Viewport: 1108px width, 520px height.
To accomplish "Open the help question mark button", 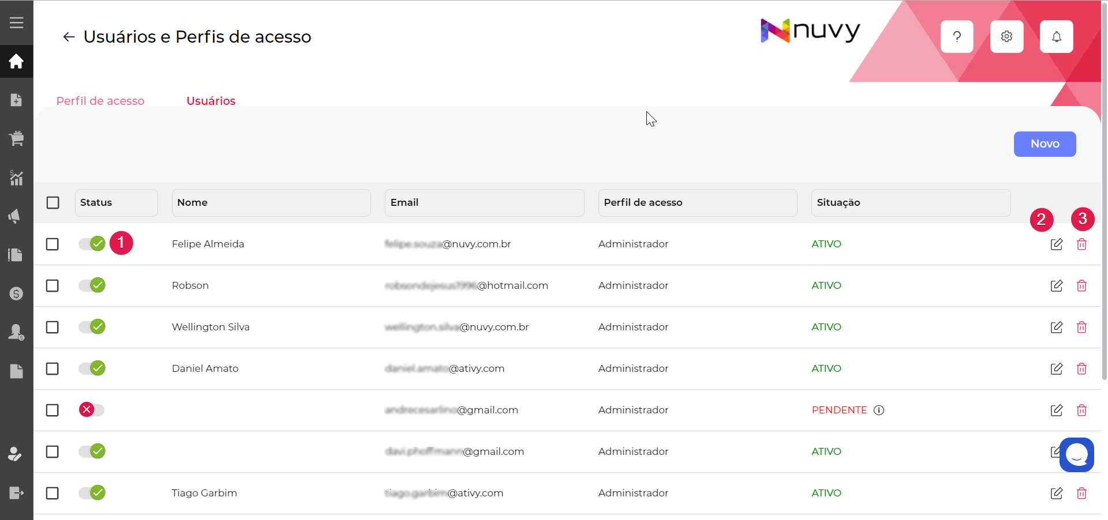I will pyautogui.click(x=957, y=37).
